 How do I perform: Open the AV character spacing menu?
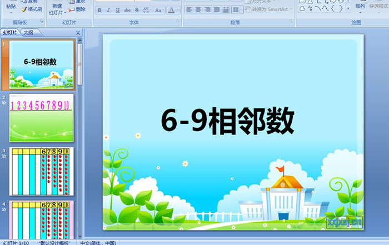point(147,10)
